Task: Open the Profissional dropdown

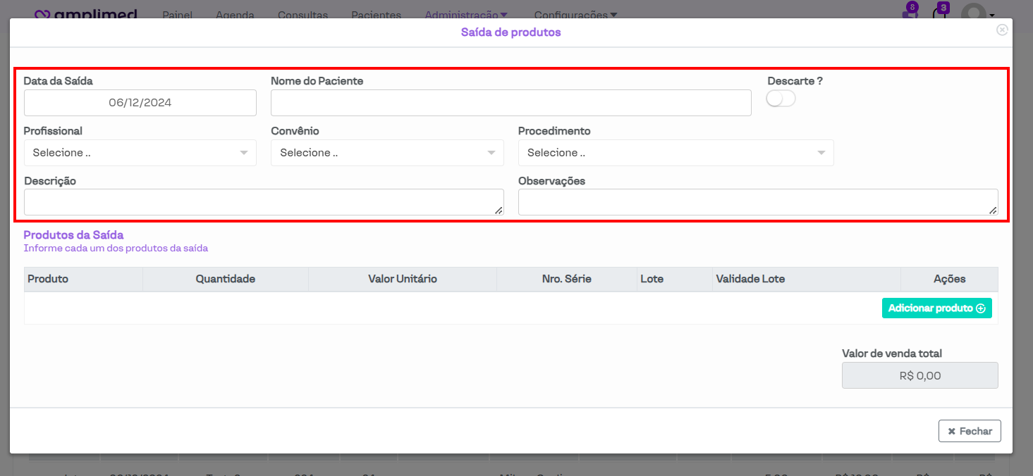Action: pyautogui.click(x=140, y=153)
